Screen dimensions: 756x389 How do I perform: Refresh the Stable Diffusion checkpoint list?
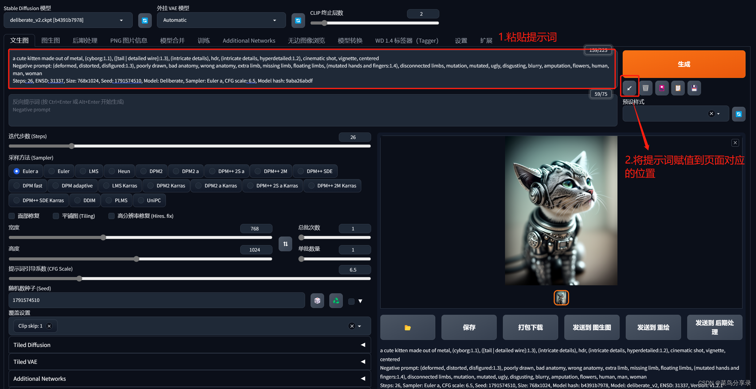pos(145,21)
